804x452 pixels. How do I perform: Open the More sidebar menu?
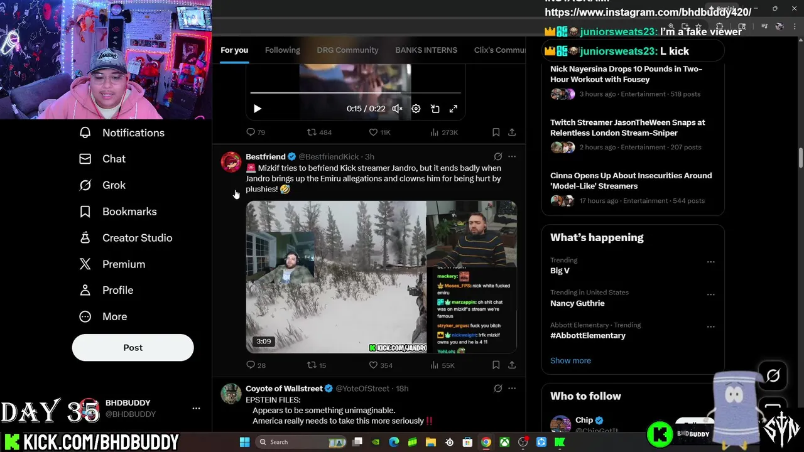point(103,316)
